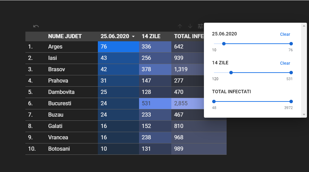Click the 378 cell for Brasov
The height and width of the screenshot is (172, 309).
point(155,69)
